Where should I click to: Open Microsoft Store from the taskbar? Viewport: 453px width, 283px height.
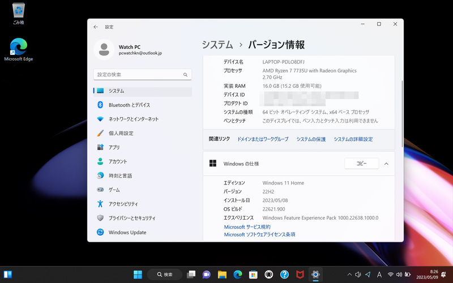[253, 275]
